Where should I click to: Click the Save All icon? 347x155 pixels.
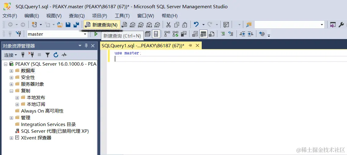tap(76, 24)
